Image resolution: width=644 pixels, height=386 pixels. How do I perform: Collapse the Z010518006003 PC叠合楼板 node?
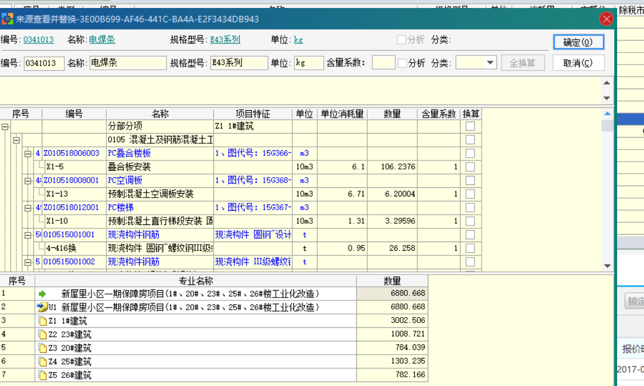click(27, 154)
